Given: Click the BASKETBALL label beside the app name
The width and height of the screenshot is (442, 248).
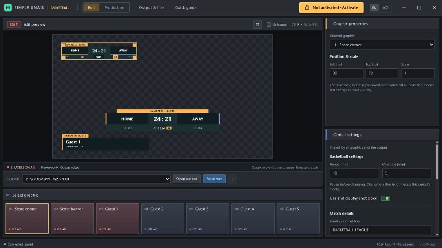Looking at the screenshot, I should [x=60, y=8].
